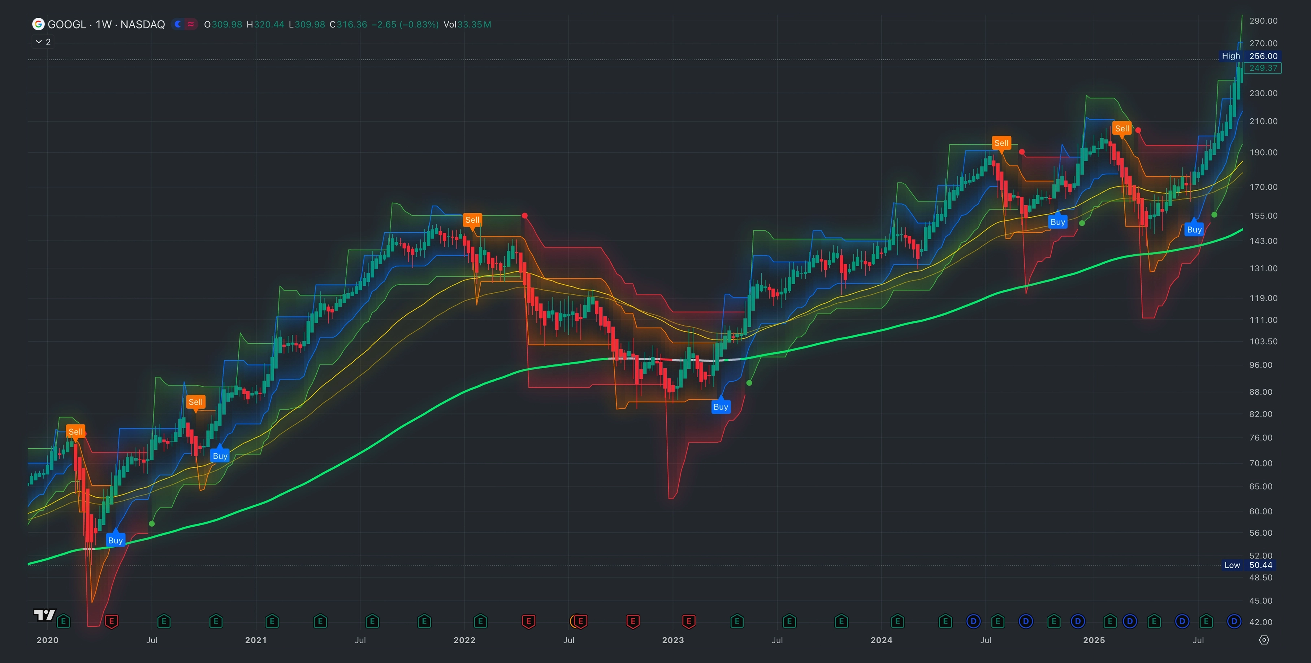Click the first red earnings marker in 2020
This screenshot has width=1311, height=663.
[x=112, y=621]
